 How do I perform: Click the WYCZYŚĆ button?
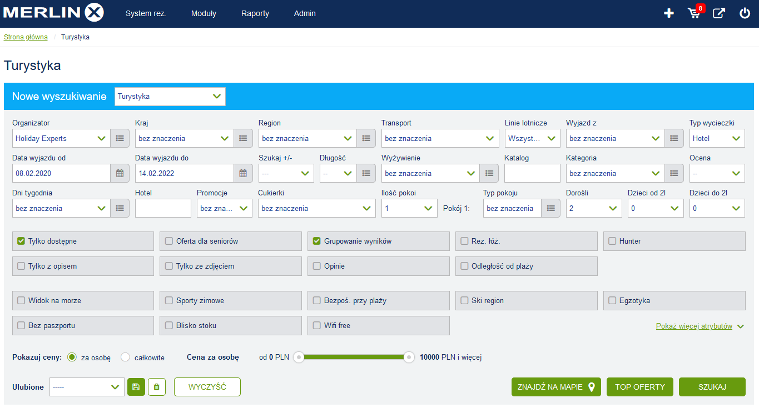(207, 387)
